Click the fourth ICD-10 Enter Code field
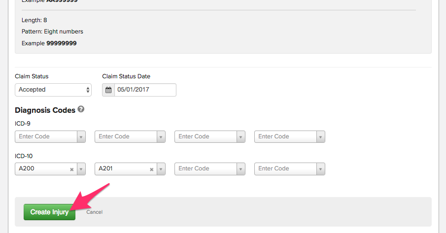This screenshot has height=233, width=446. tap(285, 169)
